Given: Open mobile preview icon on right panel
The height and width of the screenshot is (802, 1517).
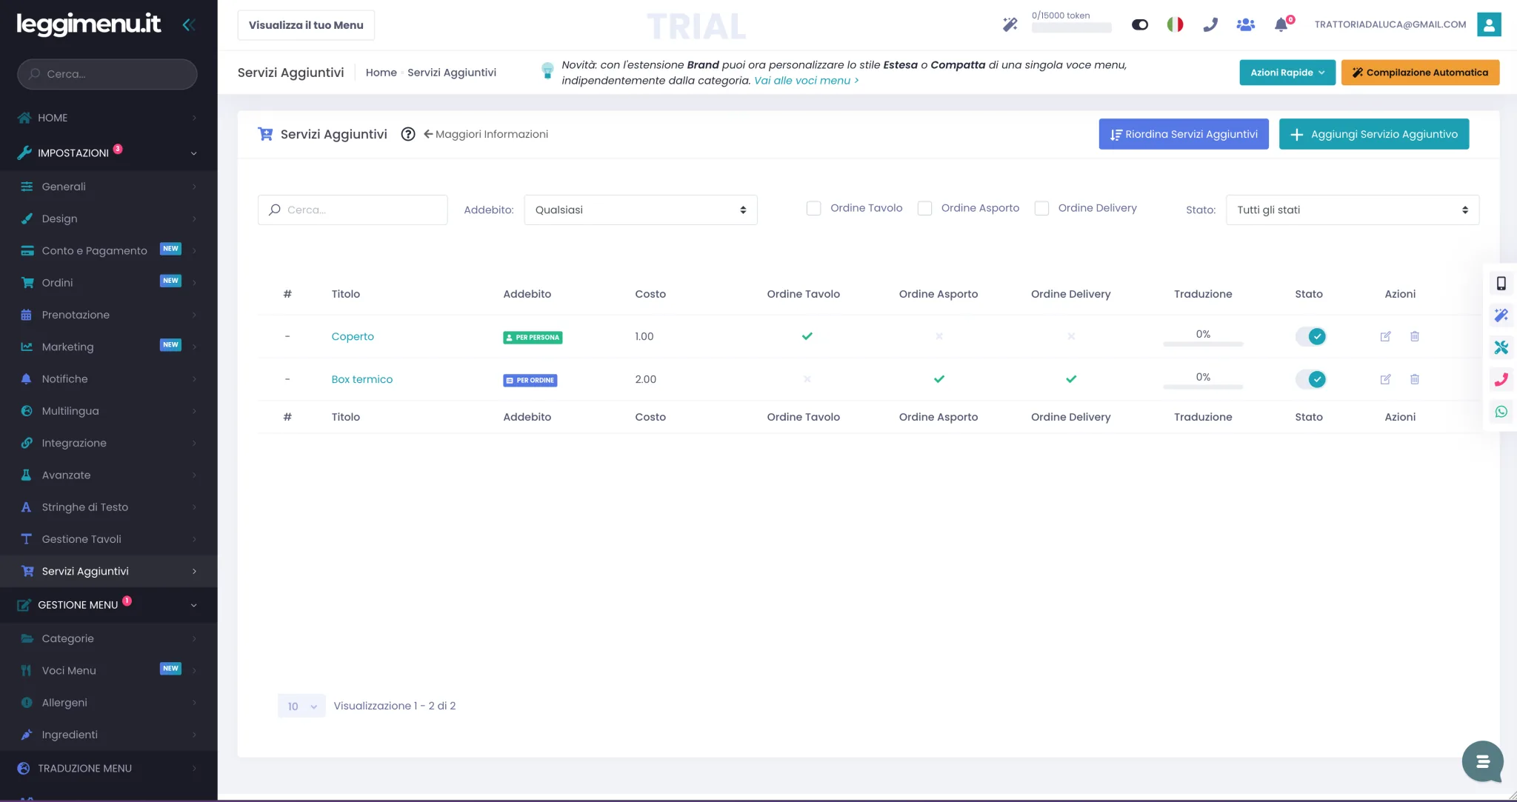Looking at the screenshot, I should coord(1501,283).
